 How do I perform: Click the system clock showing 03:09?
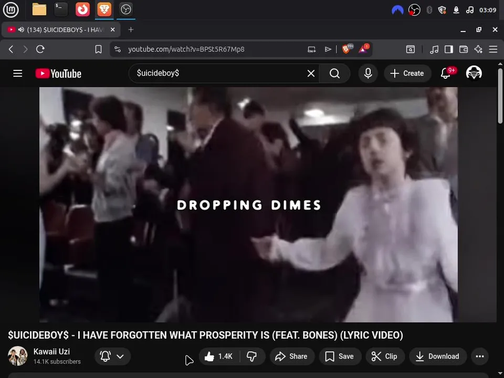pyautogui.click(x=488, y=10)
